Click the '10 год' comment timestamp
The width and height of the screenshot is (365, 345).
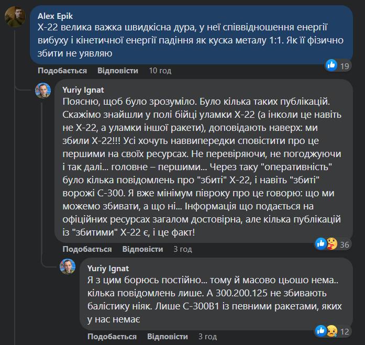click(x=160, y=70)
